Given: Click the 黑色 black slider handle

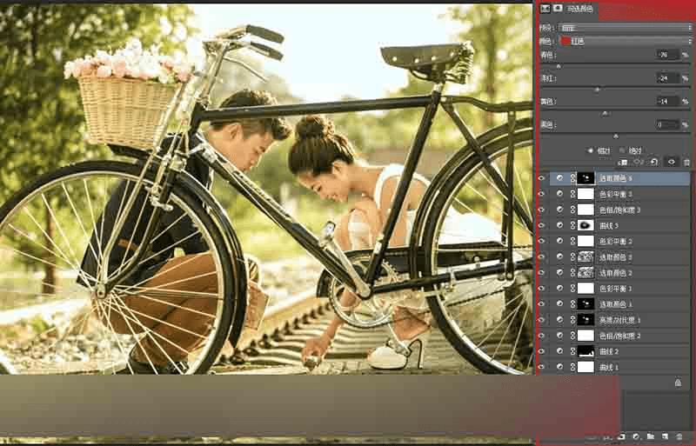Looking at the screenshot, I should tap(616, 136).
